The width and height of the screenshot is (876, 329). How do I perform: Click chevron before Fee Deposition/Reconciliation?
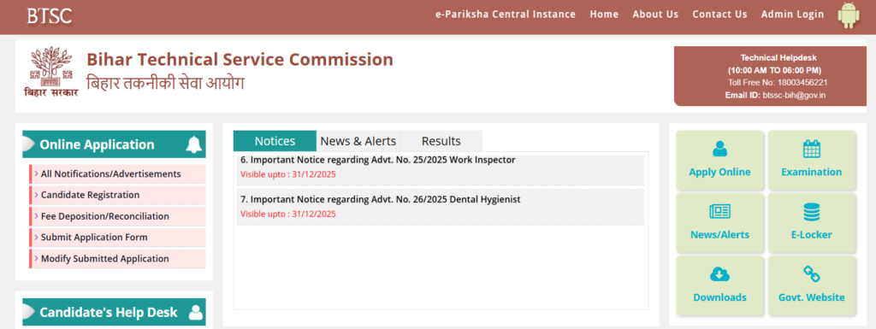click(36, 216)
